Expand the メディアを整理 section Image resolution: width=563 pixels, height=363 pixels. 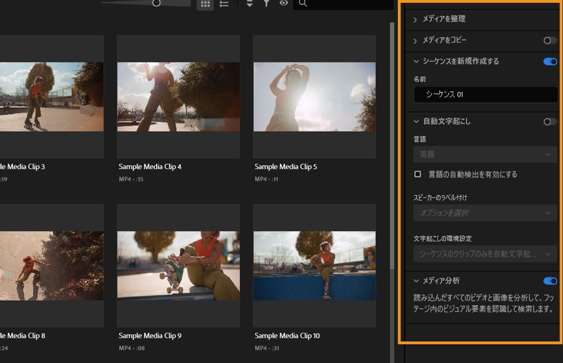415,19
